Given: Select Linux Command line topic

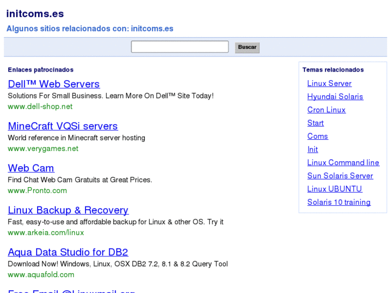Looking at the screenshot, I should pos(343,162).
